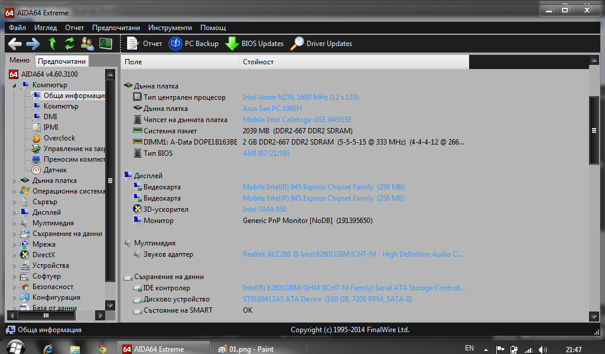
Task: Select Преносим компютър tree item
Action: (74, 159)
